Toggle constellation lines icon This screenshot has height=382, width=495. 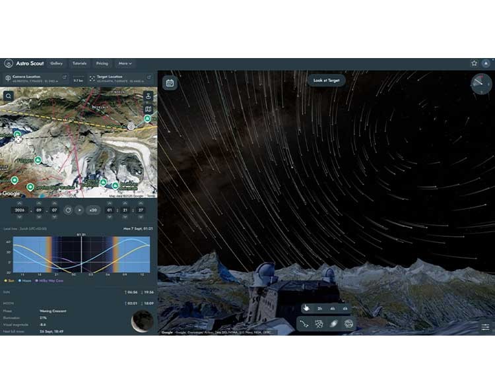pyautogui.click(x=304, y=324)
